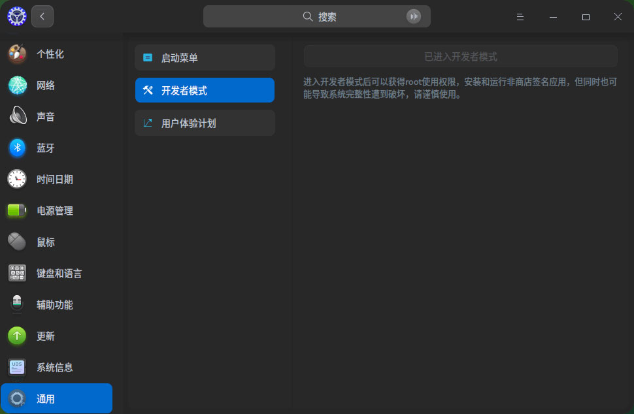Click inside the 搜索 search field
634x414 pixels.
pyautogui.click(x=316, y=16)
